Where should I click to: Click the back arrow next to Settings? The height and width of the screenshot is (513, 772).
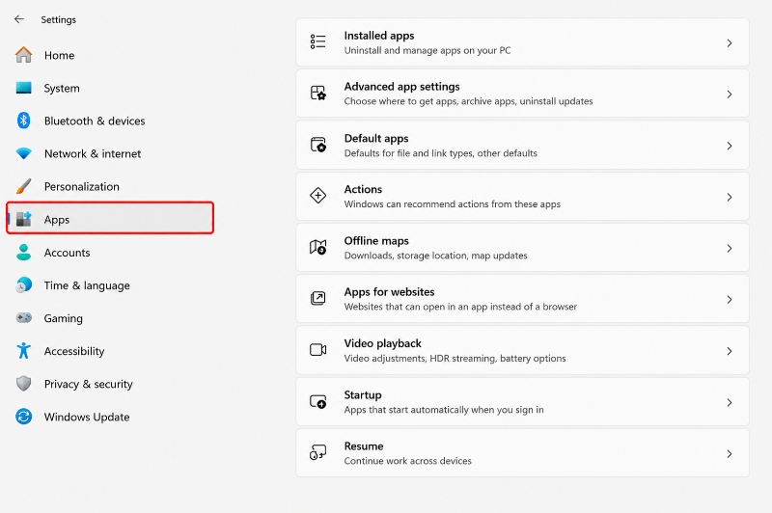tap(19, 19)
